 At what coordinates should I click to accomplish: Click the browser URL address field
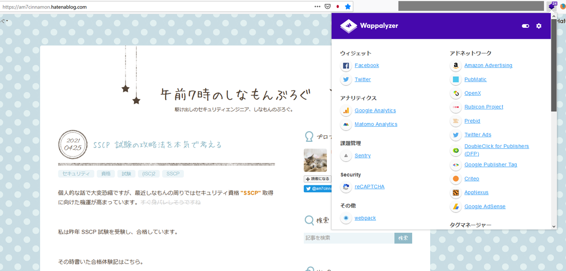click(156, 7)
